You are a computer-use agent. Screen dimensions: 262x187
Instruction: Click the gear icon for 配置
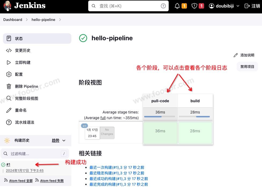click(9, 74)
